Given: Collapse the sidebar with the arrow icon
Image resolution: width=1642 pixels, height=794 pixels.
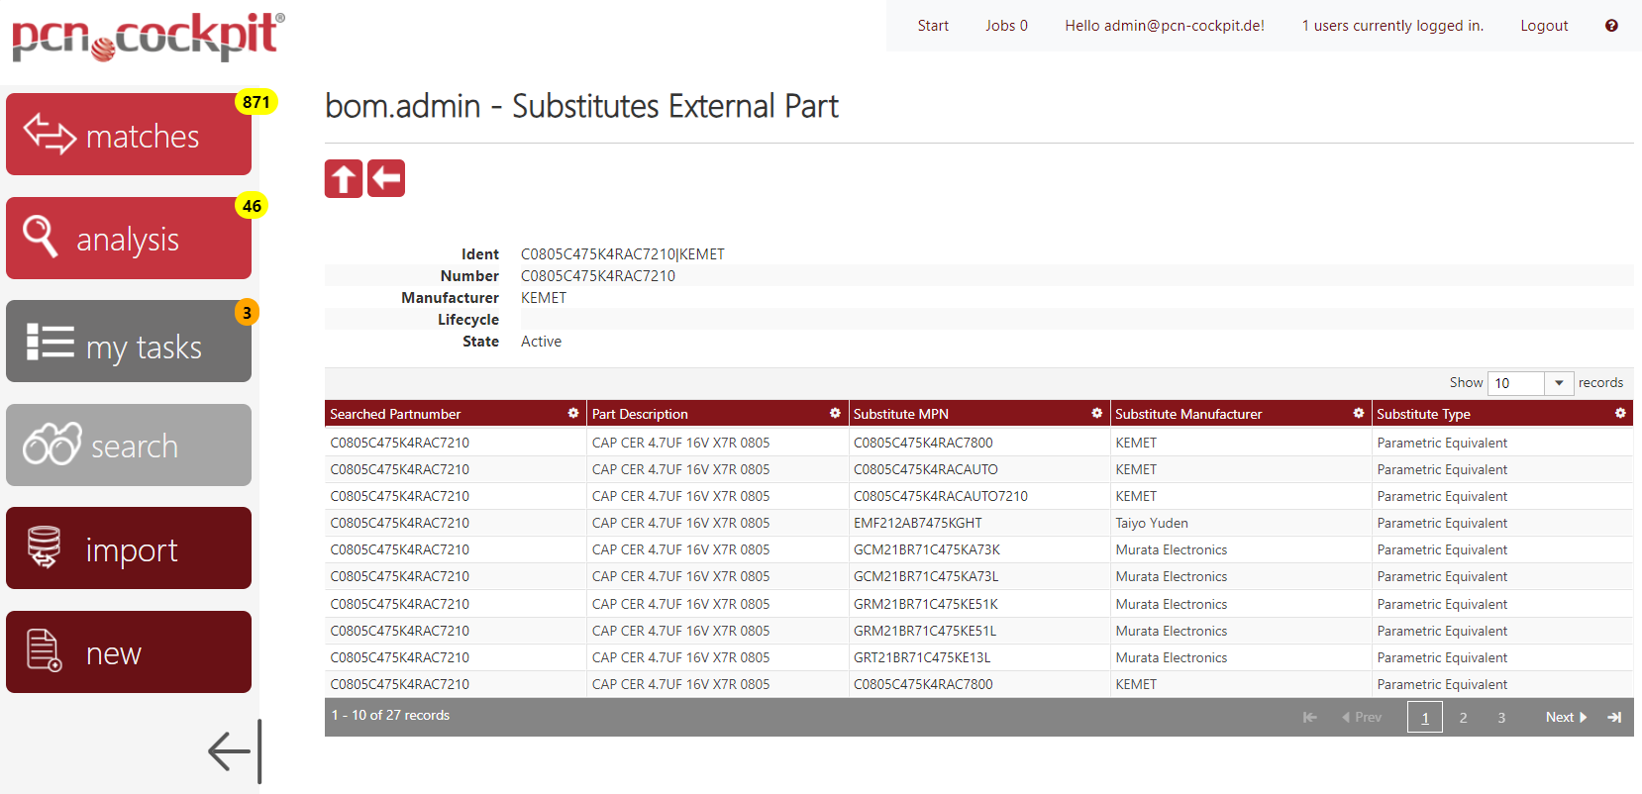Looking at the screenshot, I should click(x=235, y=751).
